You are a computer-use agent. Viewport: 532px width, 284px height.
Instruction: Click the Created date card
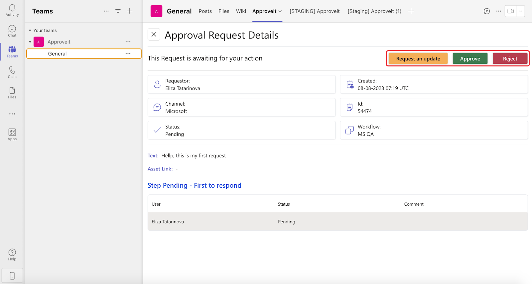coord(434,84)
